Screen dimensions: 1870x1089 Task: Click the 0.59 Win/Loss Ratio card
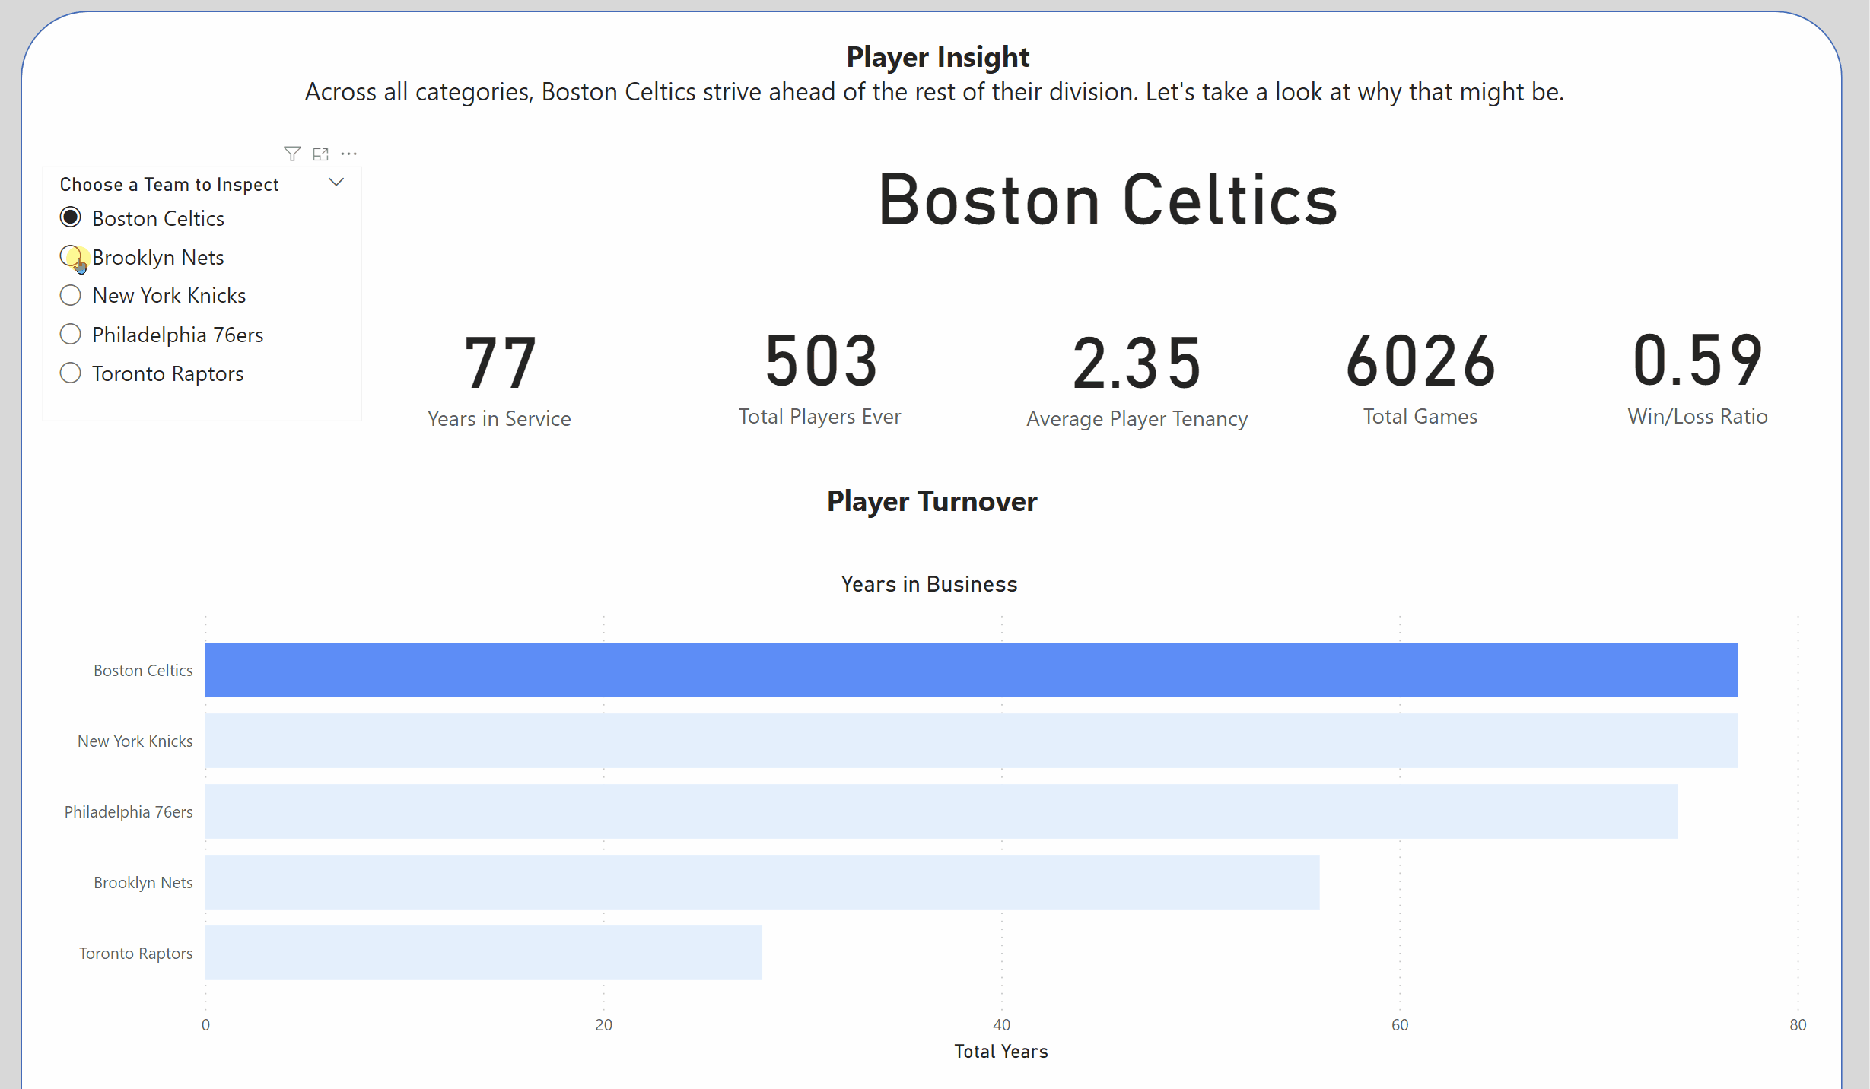tap(1697, 377)
